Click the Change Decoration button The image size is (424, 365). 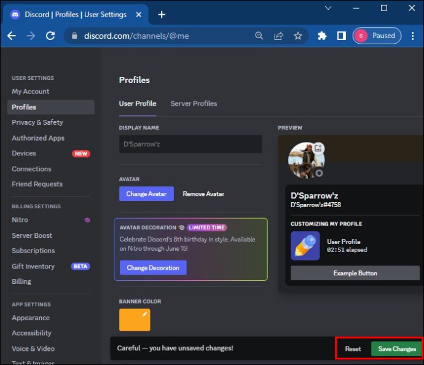[x=153, y=268]
